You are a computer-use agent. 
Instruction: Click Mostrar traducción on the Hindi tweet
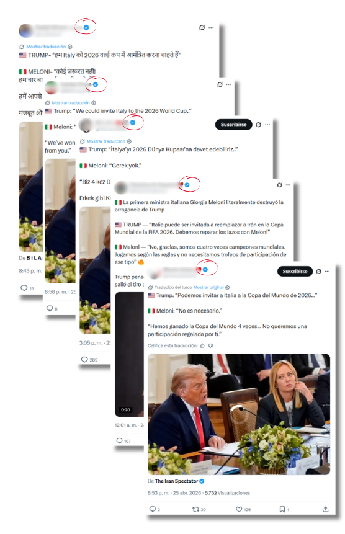[46, 47]
